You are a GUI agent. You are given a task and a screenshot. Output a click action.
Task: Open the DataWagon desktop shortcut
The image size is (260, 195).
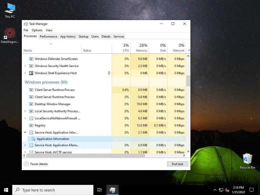10,35
